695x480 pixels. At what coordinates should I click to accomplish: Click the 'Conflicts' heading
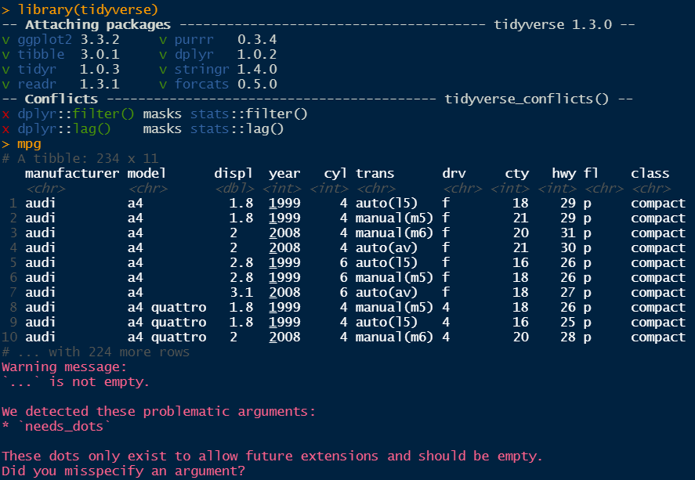61,99
